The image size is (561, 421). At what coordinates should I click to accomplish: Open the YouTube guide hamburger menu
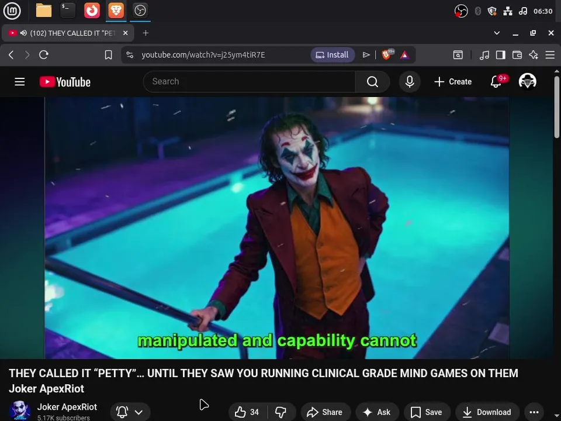pyautogui.click(x=20, y=82)
